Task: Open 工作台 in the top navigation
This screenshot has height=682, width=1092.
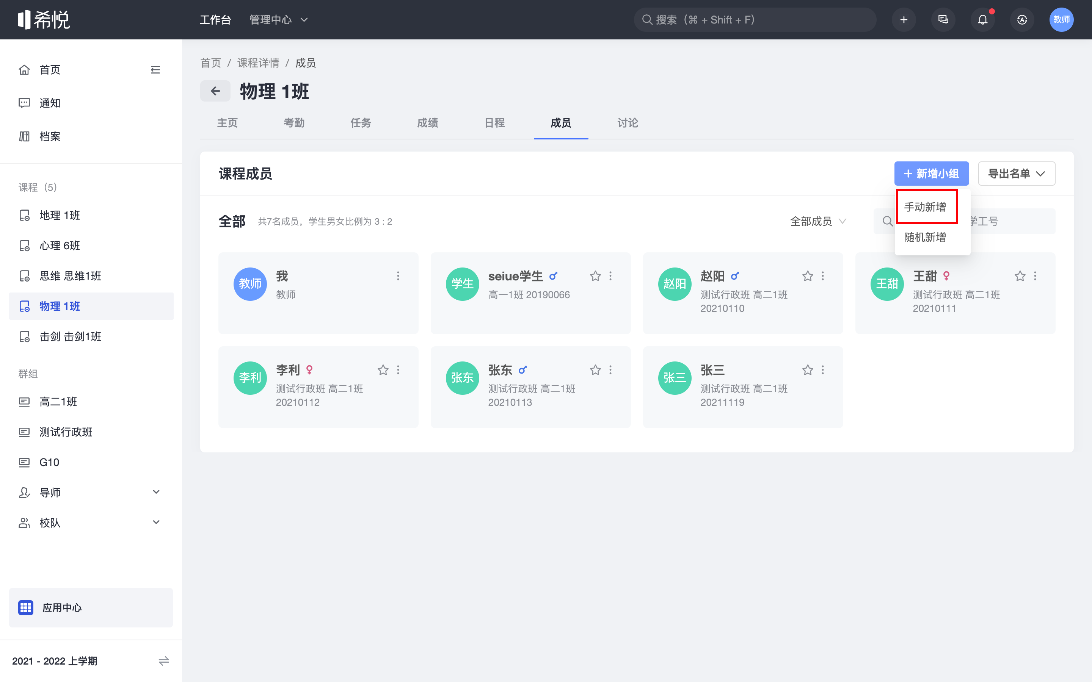Action: click(x=215, y=20)
